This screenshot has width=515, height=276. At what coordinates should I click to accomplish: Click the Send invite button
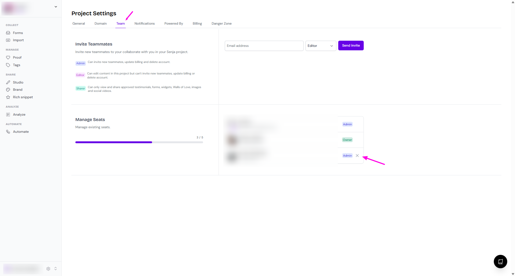click(351, 46)
